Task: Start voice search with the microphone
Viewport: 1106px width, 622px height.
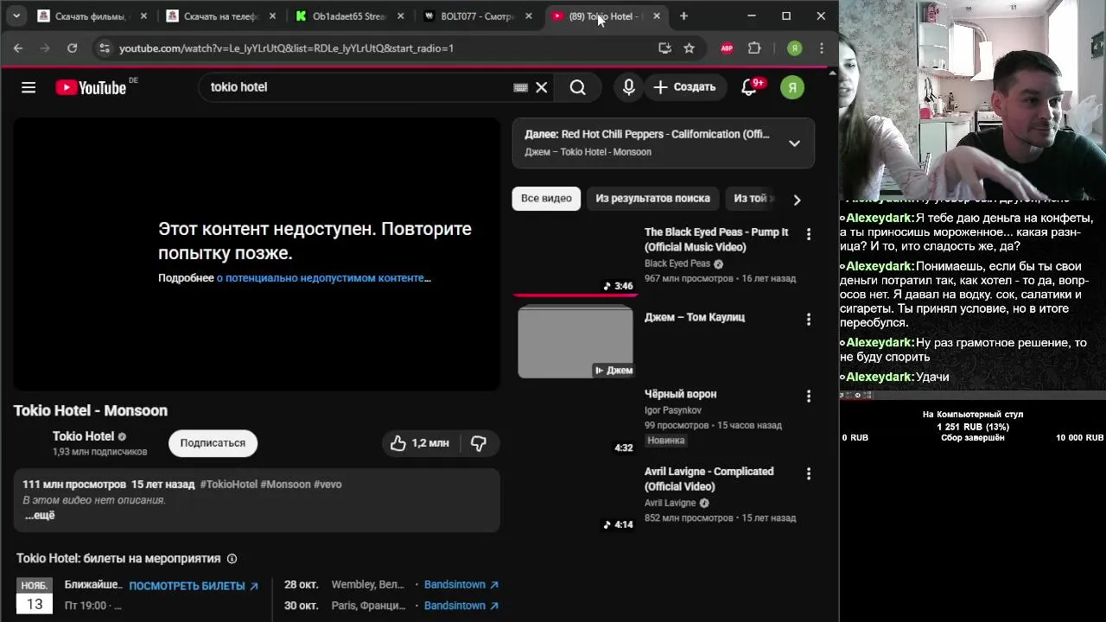Action: pyautogui.click(x=629, y=87)
